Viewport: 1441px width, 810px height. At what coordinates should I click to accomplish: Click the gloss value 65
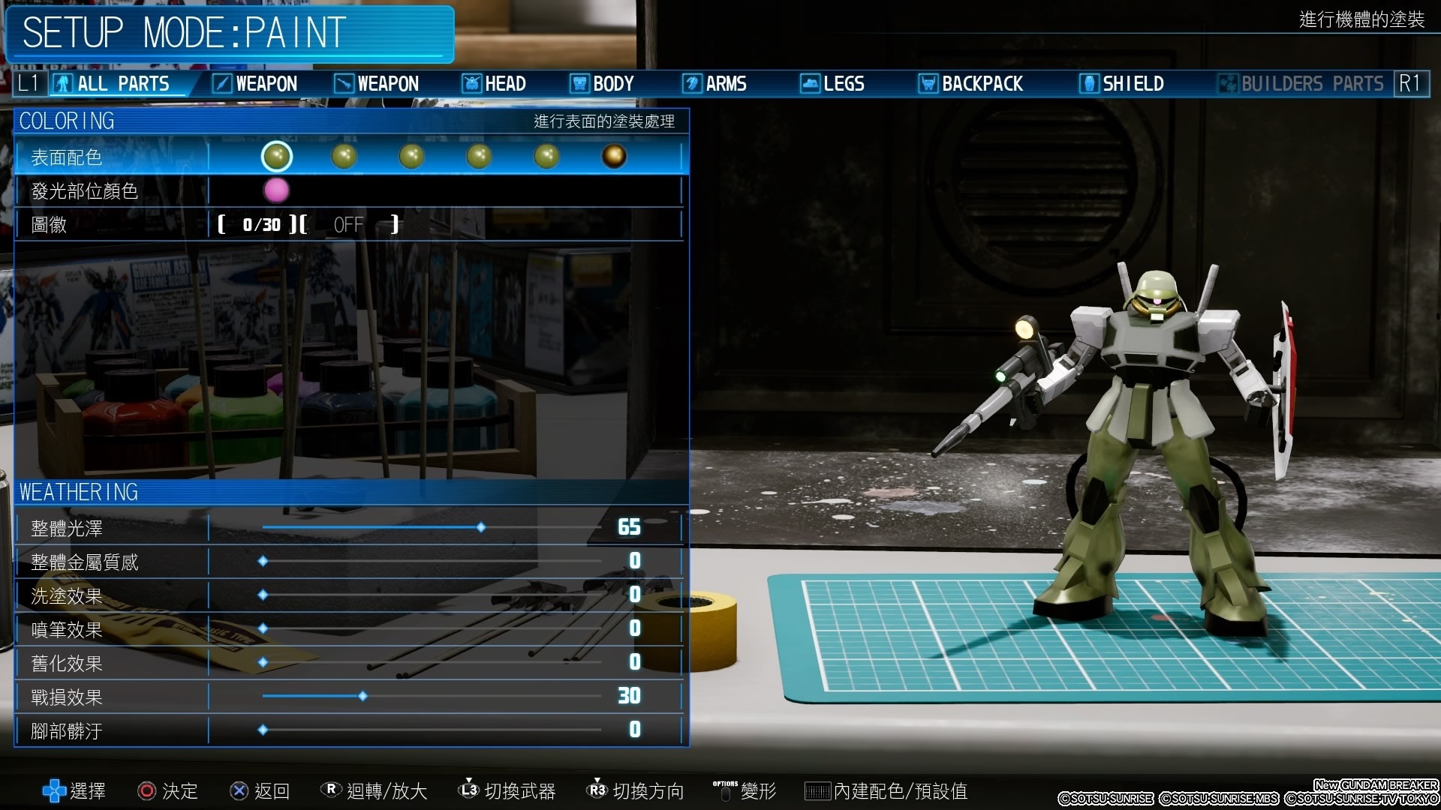click(629, 527)
